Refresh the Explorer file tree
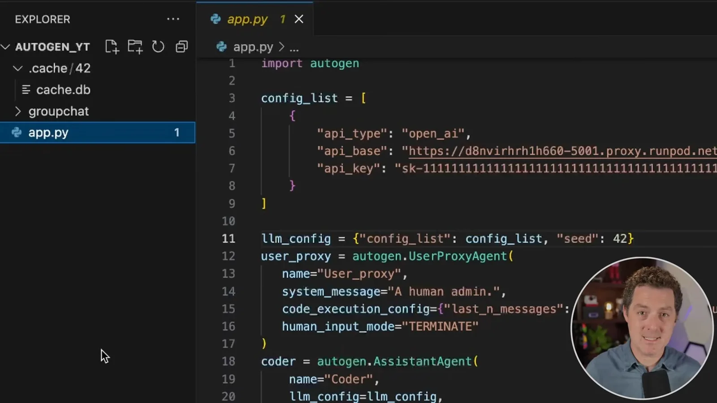The width and height of the screenshot is (717, 403). click(158, 47)
